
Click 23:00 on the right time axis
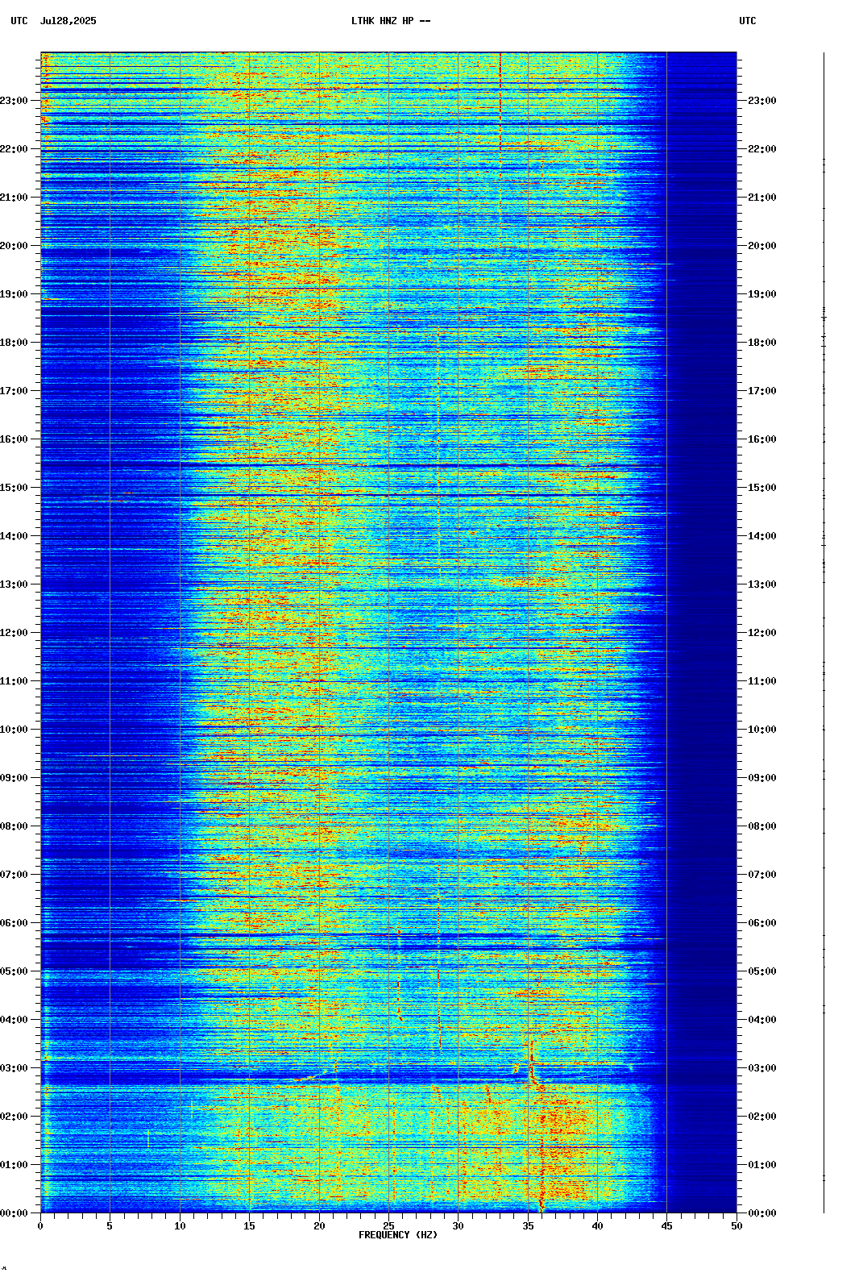(762, 101)
